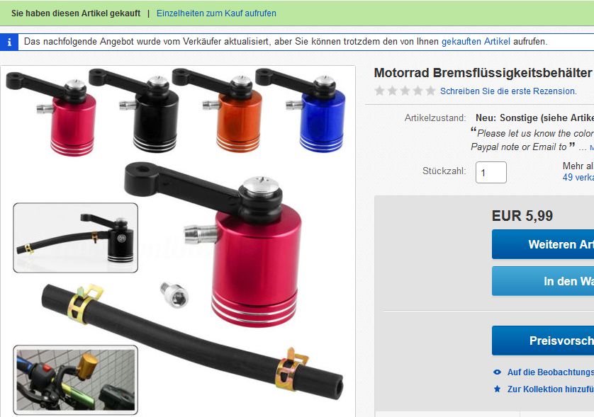The image size is (594, 417).
Task: Click the eye icon for the watch list
Action: (x=497, y=372)
